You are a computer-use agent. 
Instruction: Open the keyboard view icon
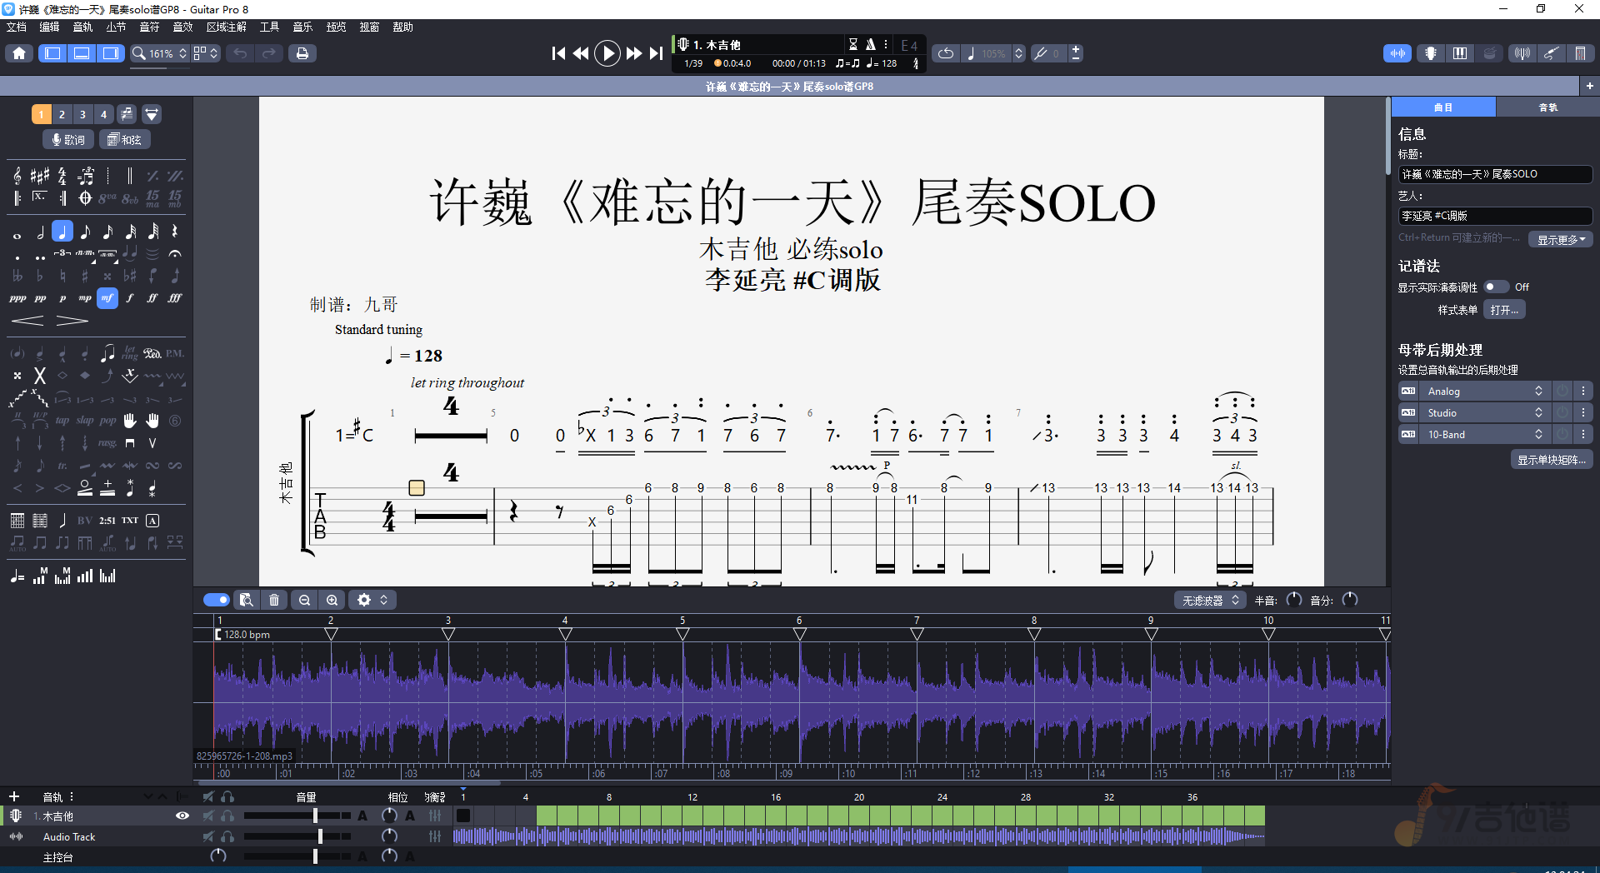[x=1460, y=53]
